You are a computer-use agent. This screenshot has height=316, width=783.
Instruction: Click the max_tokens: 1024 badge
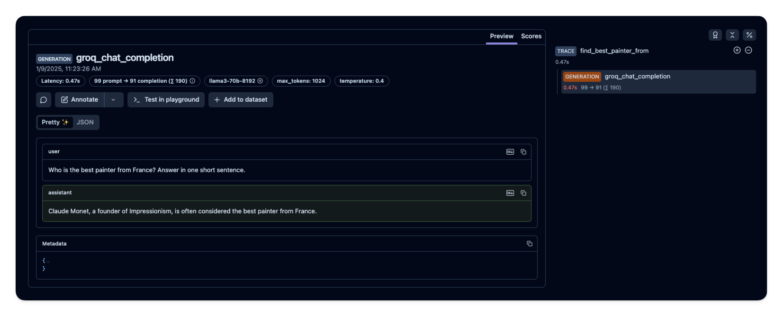pyautogui.click(x=301, y=81)
